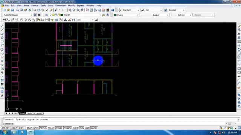Click the layer color green swatch

pos(62,15)
